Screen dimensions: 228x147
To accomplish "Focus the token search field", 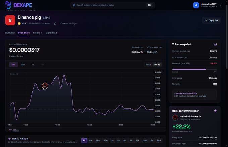I will coord(113,5).
